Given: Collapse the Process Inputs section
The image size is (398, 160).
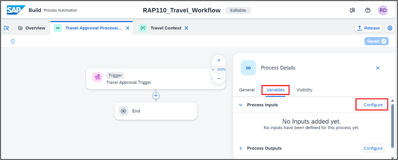Looking at the screenshot, I should (241, 105).
